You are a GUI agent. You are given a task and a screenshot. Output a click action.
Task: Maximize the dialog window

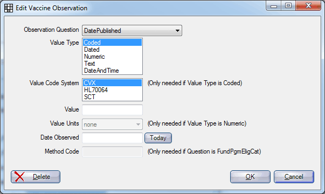[288, 6]
